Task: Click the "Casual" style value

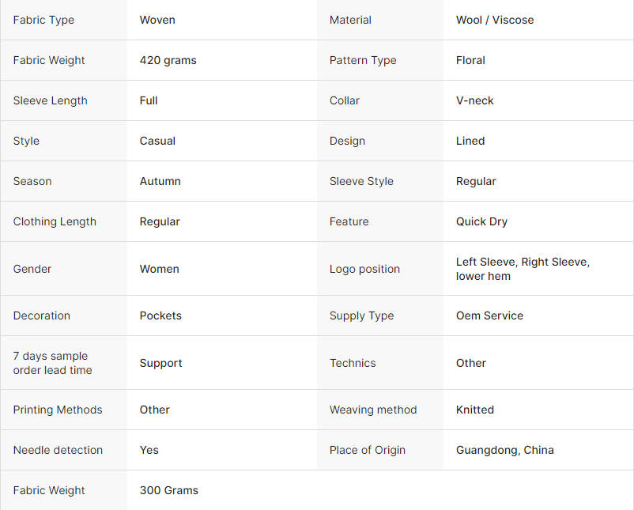Action: [157, 141]
